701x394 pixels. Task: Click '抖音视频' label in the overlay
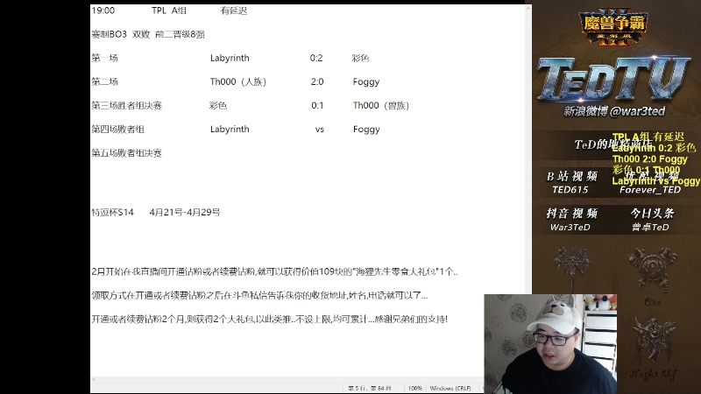(572, 214)
